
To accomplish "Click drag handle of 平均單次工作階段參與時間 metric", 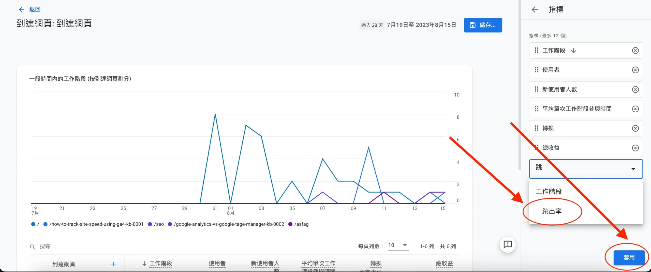I will pos(537,109).
